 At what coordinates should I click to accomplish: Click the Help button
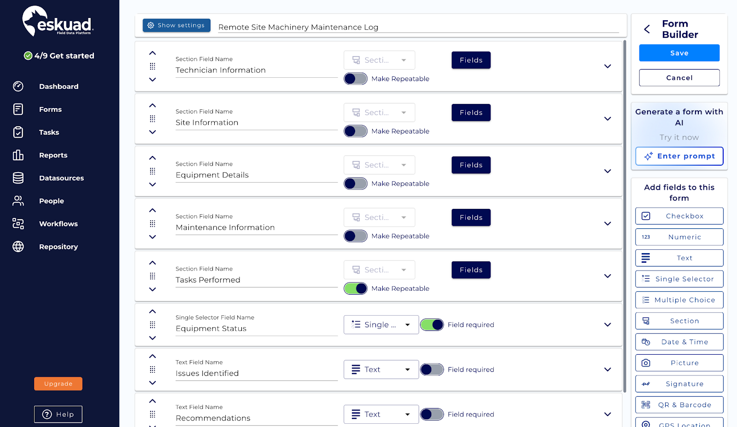tap(58, 414)
